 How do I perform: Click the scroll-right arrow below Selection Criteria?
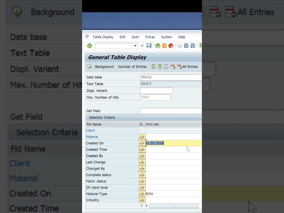tap(146, 205)
